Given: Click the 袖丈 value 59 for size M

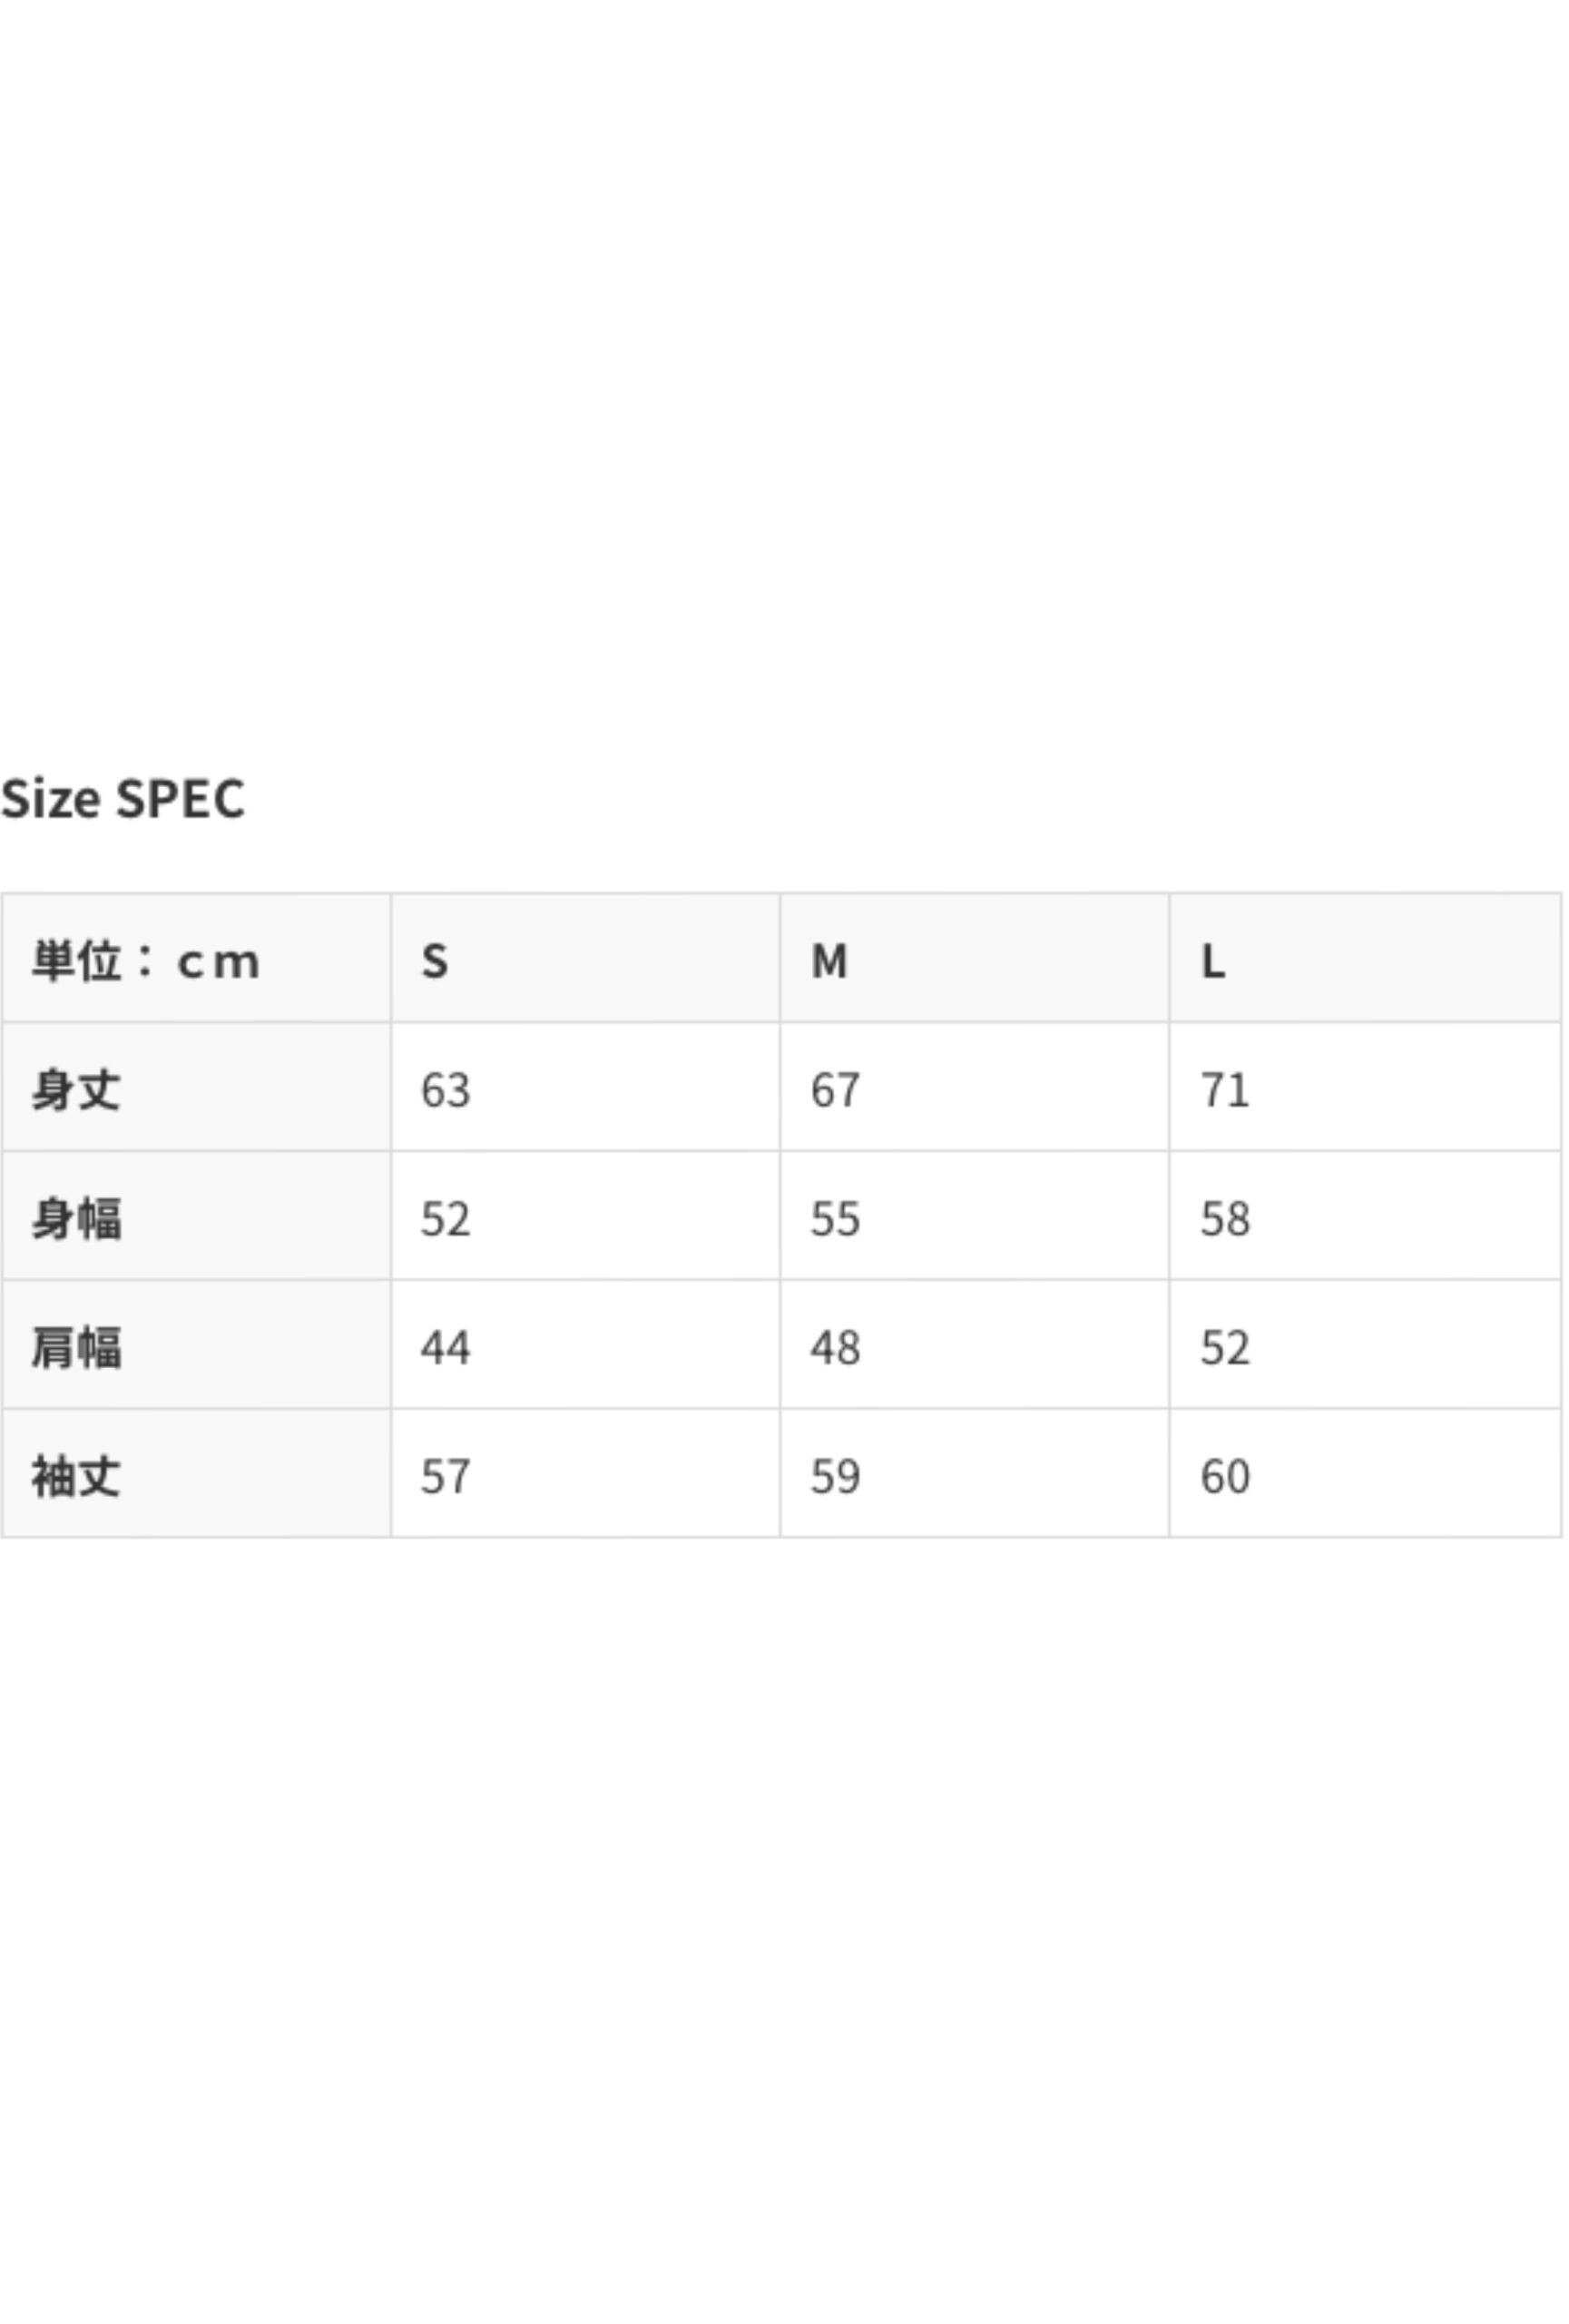Looking at the screenshot, I should [x=836, y=1477].
